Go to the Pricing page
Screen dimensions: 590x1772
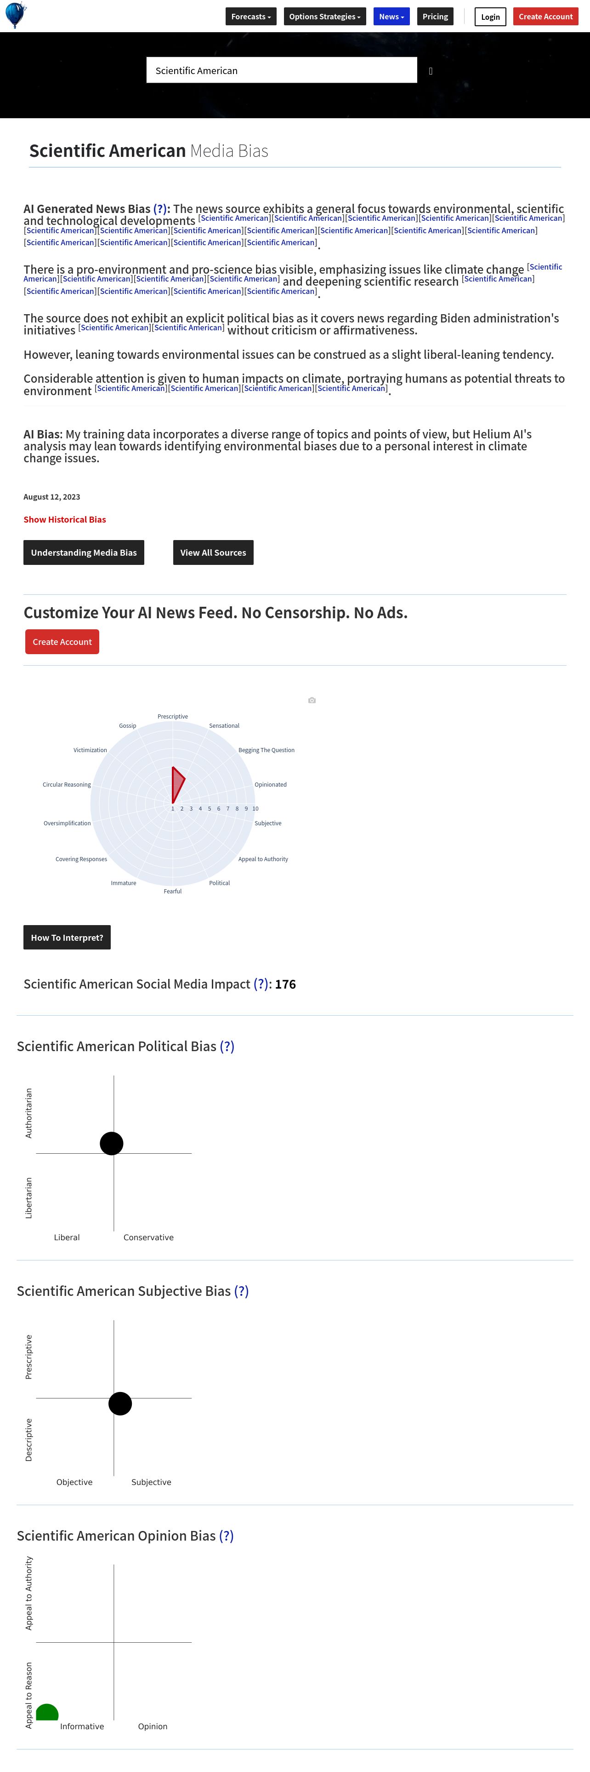435,17
